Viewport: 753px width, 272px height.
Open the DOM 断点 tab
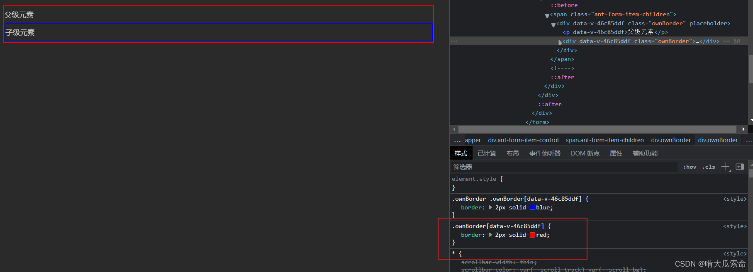pos(585,153)
